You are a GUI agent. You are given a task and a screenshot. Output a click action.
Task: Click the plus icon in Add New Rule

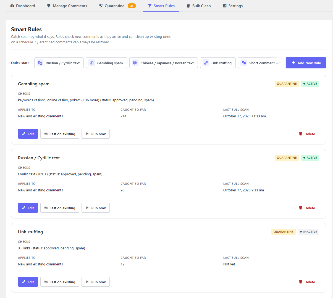293,63
